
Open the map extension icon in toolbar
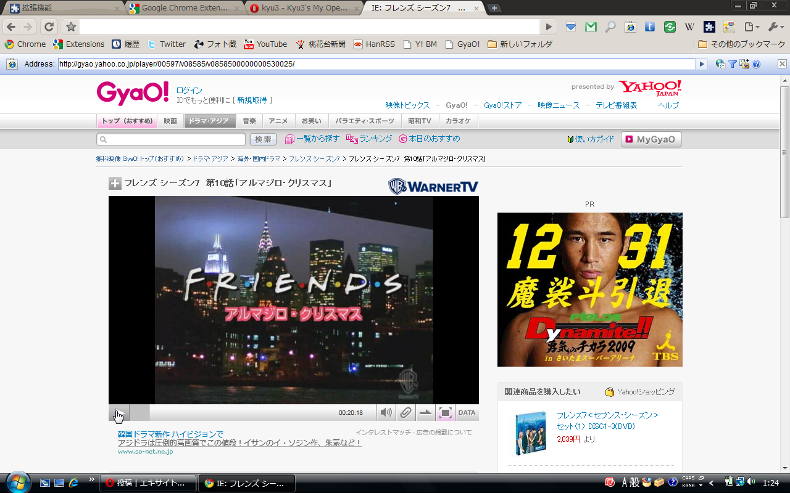[x=729, y=27]
